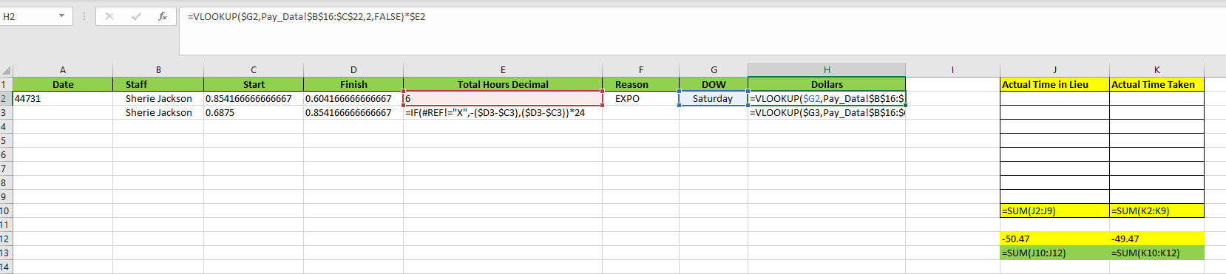
Task: Select column H header
Action: click(x=827, y=70)
